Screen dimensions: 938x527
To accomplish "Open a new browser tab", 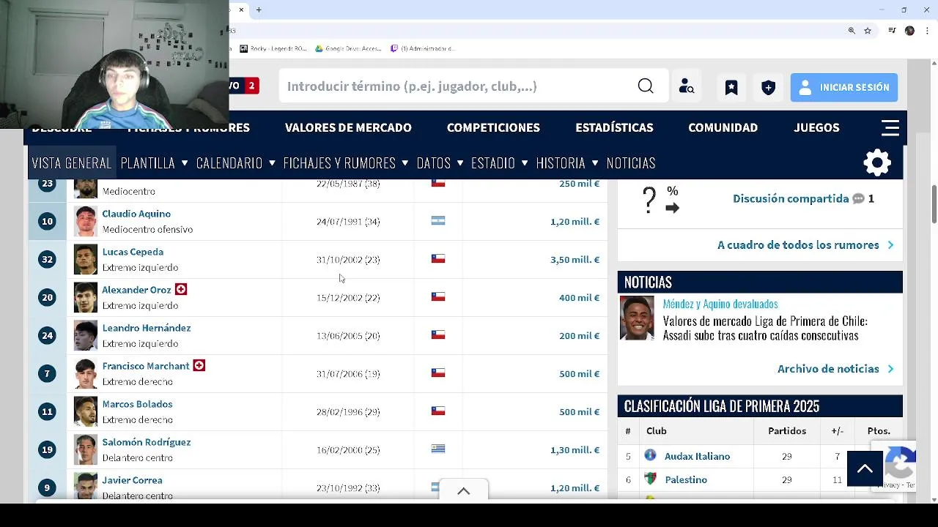I will tap(259, 10).
